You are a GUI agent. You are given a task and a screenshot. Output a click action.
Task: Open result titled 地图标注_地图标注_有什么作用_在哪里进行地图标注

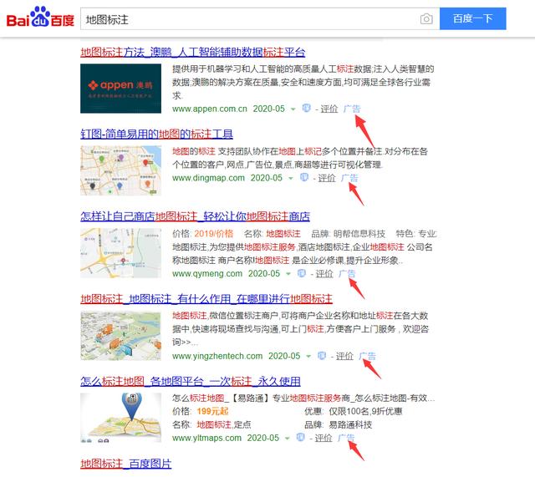pos(206,299)
